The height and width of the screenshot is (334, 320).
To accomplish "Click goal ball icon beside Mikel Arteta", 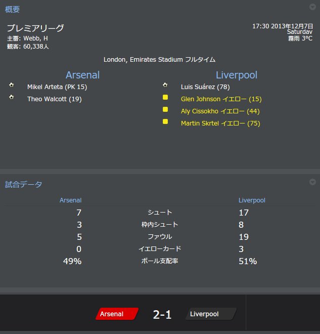I will click(x=11, y=85).
